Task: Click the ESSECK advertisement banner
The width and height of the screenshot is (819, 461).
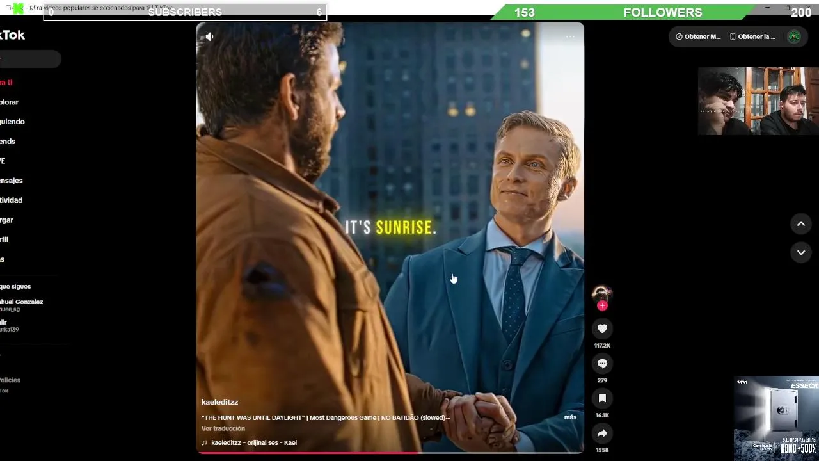Action: point(777,417)
